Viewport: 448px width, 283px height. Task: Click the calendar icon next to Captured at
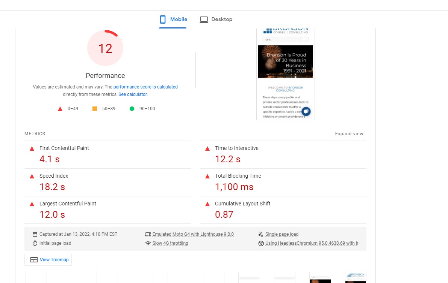(x=35, y=234)
